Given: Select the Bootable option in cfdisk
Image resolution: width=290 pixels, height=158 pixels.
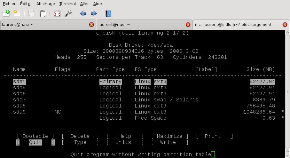Looking at the screenshot, I should [x=35, y=136].
